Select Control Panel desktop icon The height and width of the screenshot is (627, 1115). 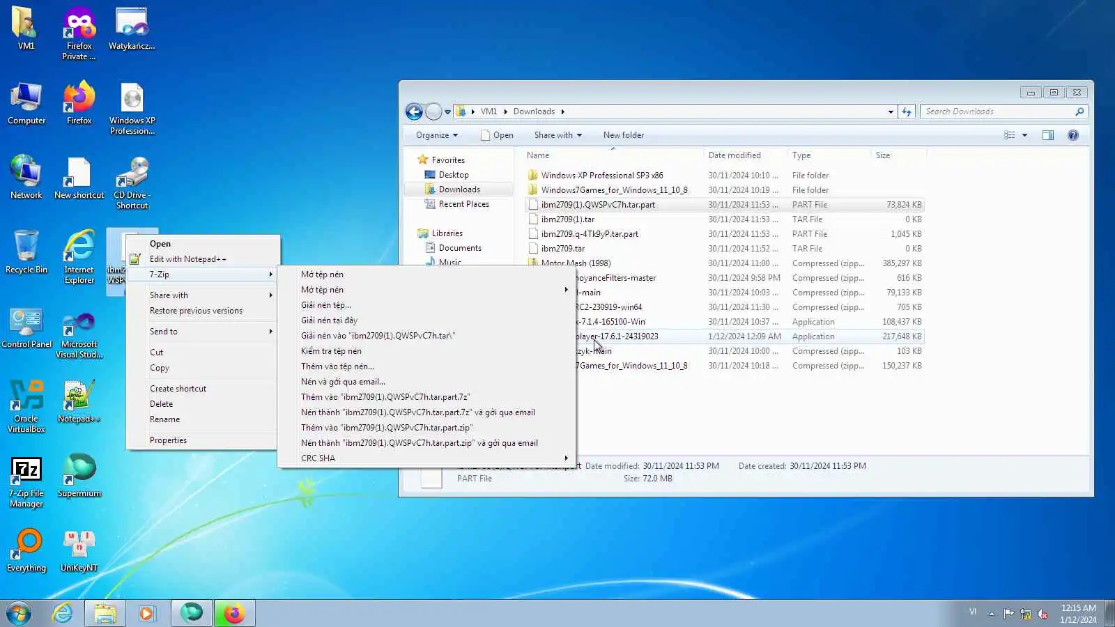[x=26, y=327]
